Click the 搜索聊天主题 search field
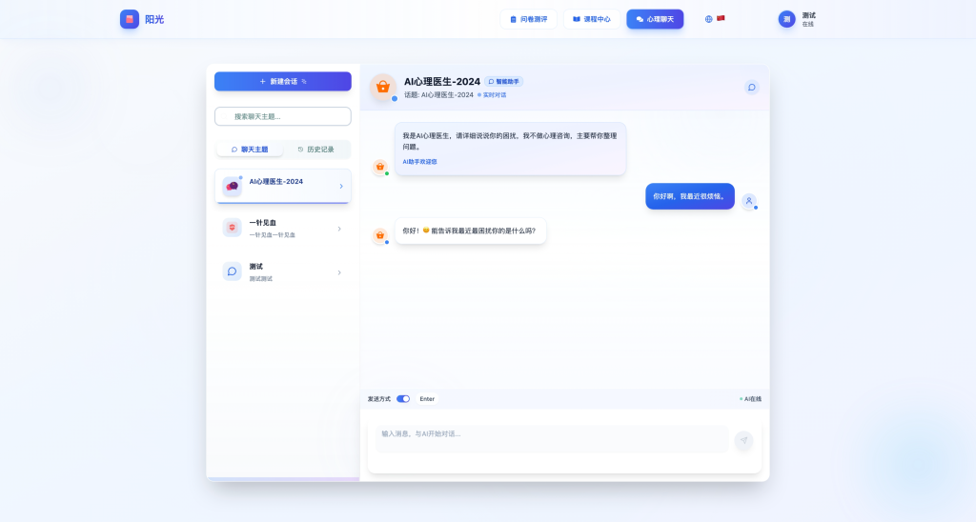 click(283, 116)
